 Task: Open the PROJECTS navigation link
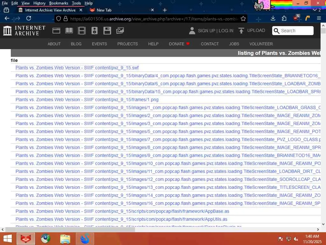coord(127,44)
